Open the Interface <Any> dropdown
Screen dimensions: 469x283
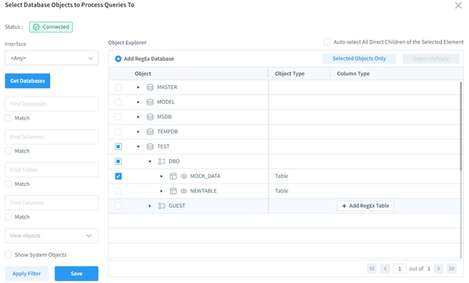pos(52,58)
